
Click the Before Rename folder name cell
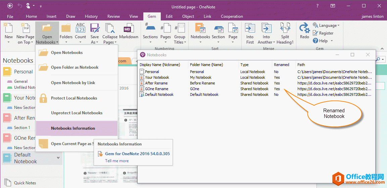point(202,83)
